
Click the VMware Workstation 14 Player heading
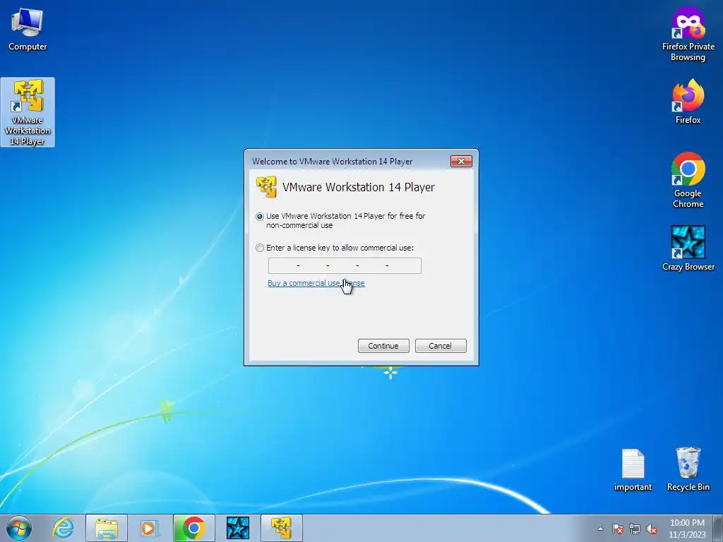358,187
